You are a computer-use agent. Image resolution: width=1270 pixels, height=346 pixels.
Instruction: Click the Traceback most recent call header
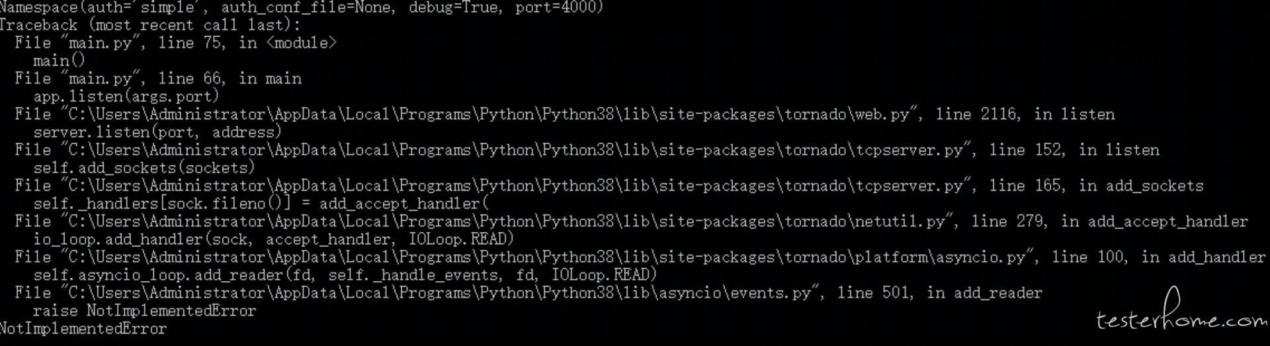150,25
